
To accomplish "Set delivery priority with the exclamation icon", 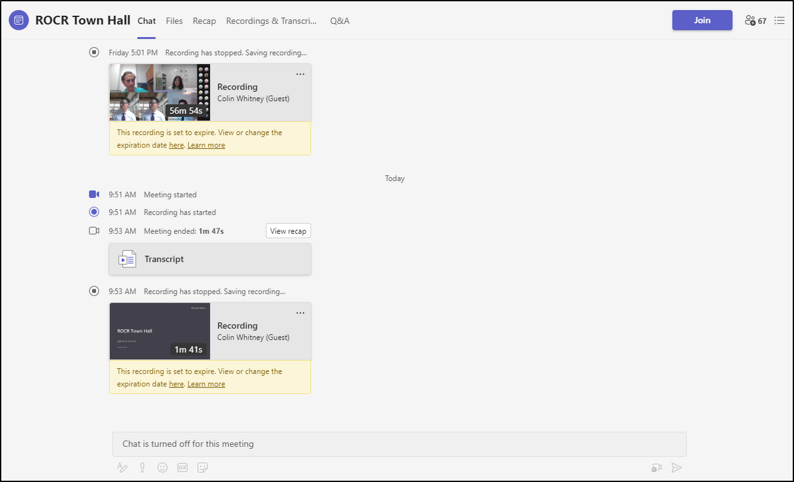I will [x=142, y=467].
